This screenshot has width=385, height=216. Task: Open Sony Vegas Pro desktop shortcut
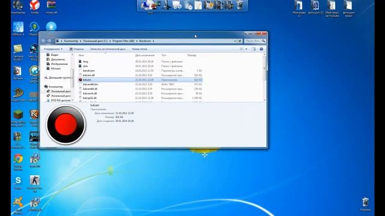tap(34, 52)
